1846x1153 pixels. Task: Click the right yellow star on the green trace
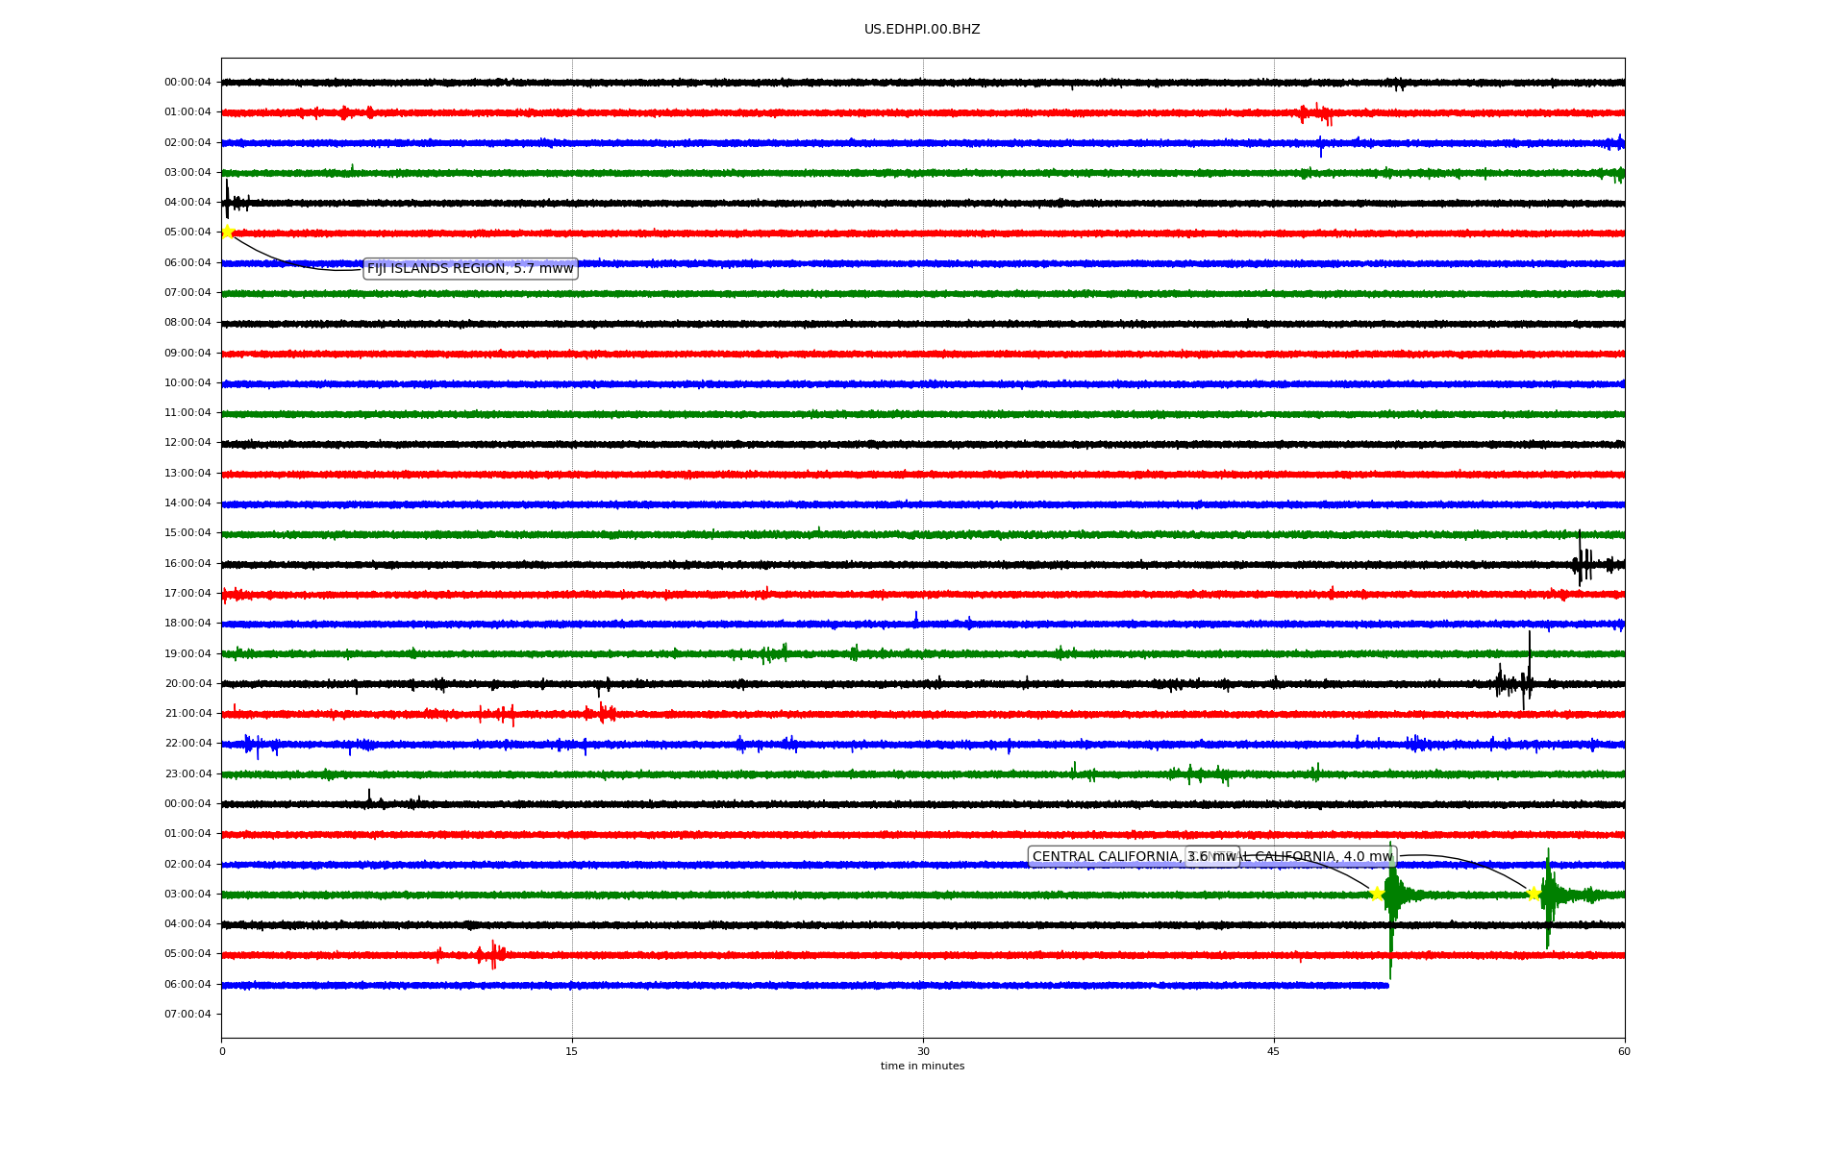(x=1534, y=894)
